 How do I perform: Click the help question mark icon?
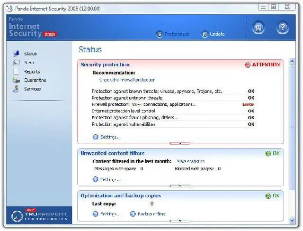click(x=283, y=28)
